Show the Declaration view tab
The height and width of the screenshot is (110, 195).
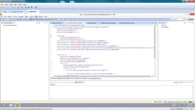(x=70, y=82)
